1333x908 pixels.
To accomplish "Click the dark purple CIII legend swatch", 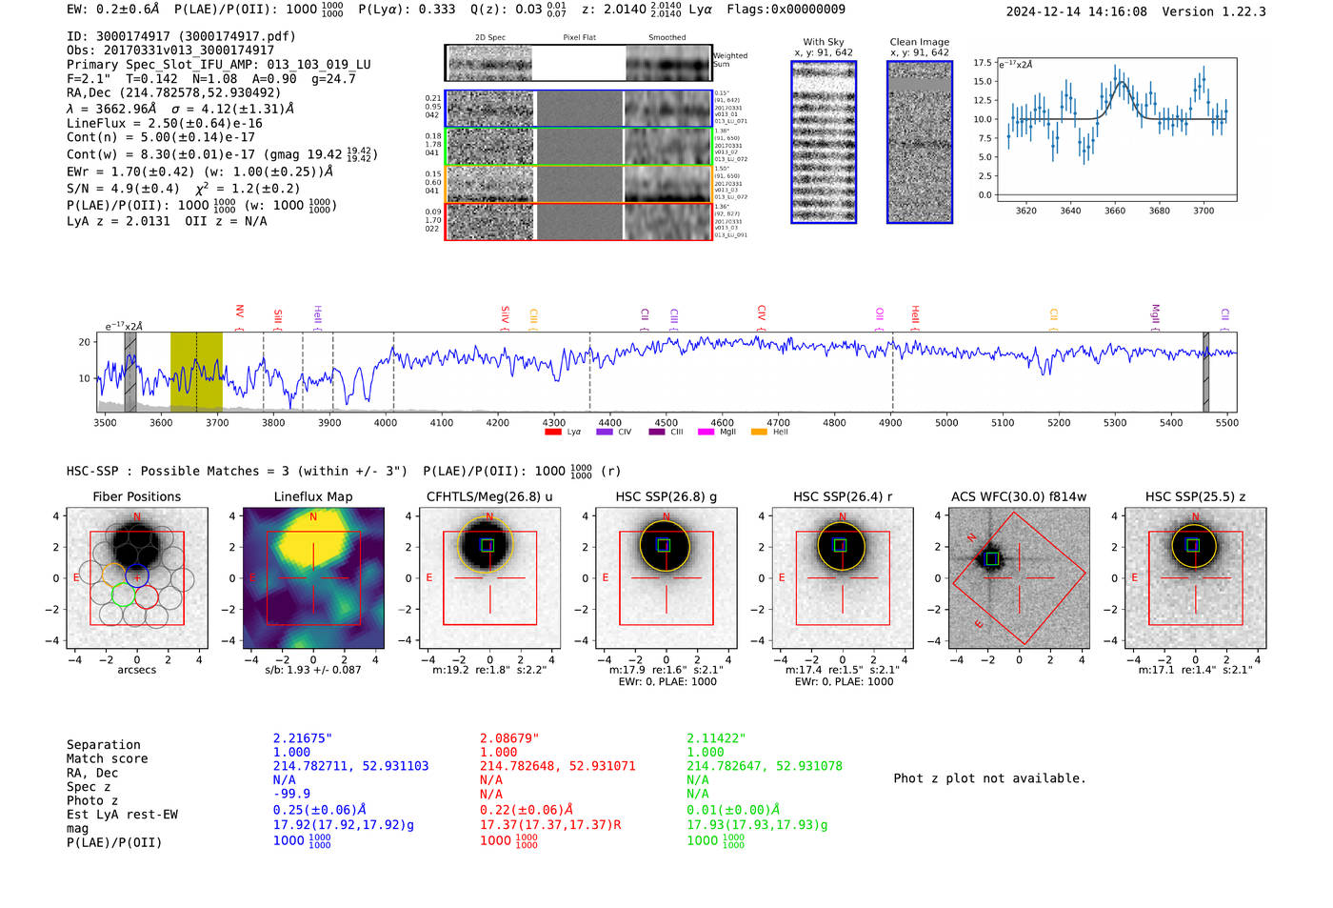I will pos(656,433).
